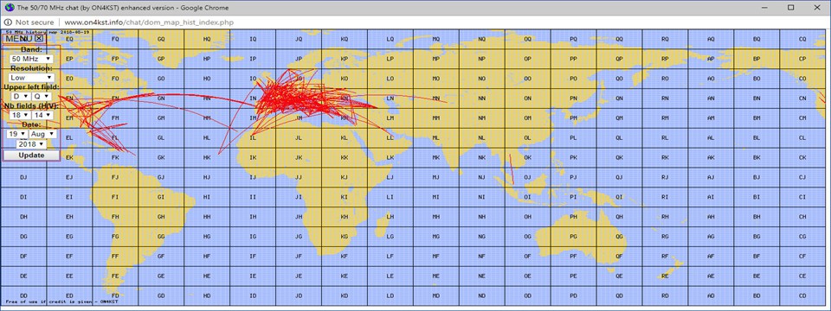Click the PG grid square over Australia
Image resolution: width=831 pixels, height=311 pixels.
pos(573,237)
